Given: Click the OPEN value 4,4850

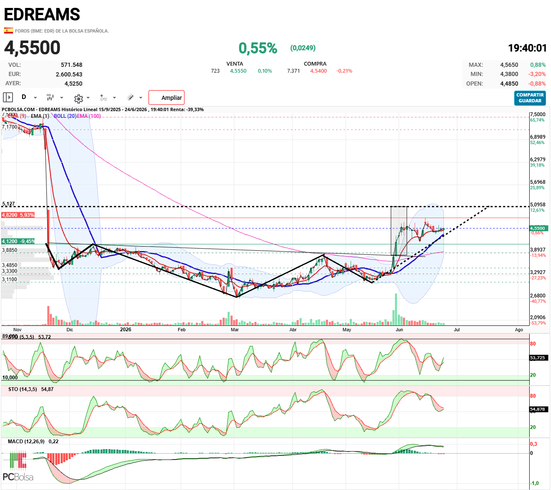Looking at the screenshot, I should pos(509,84).
